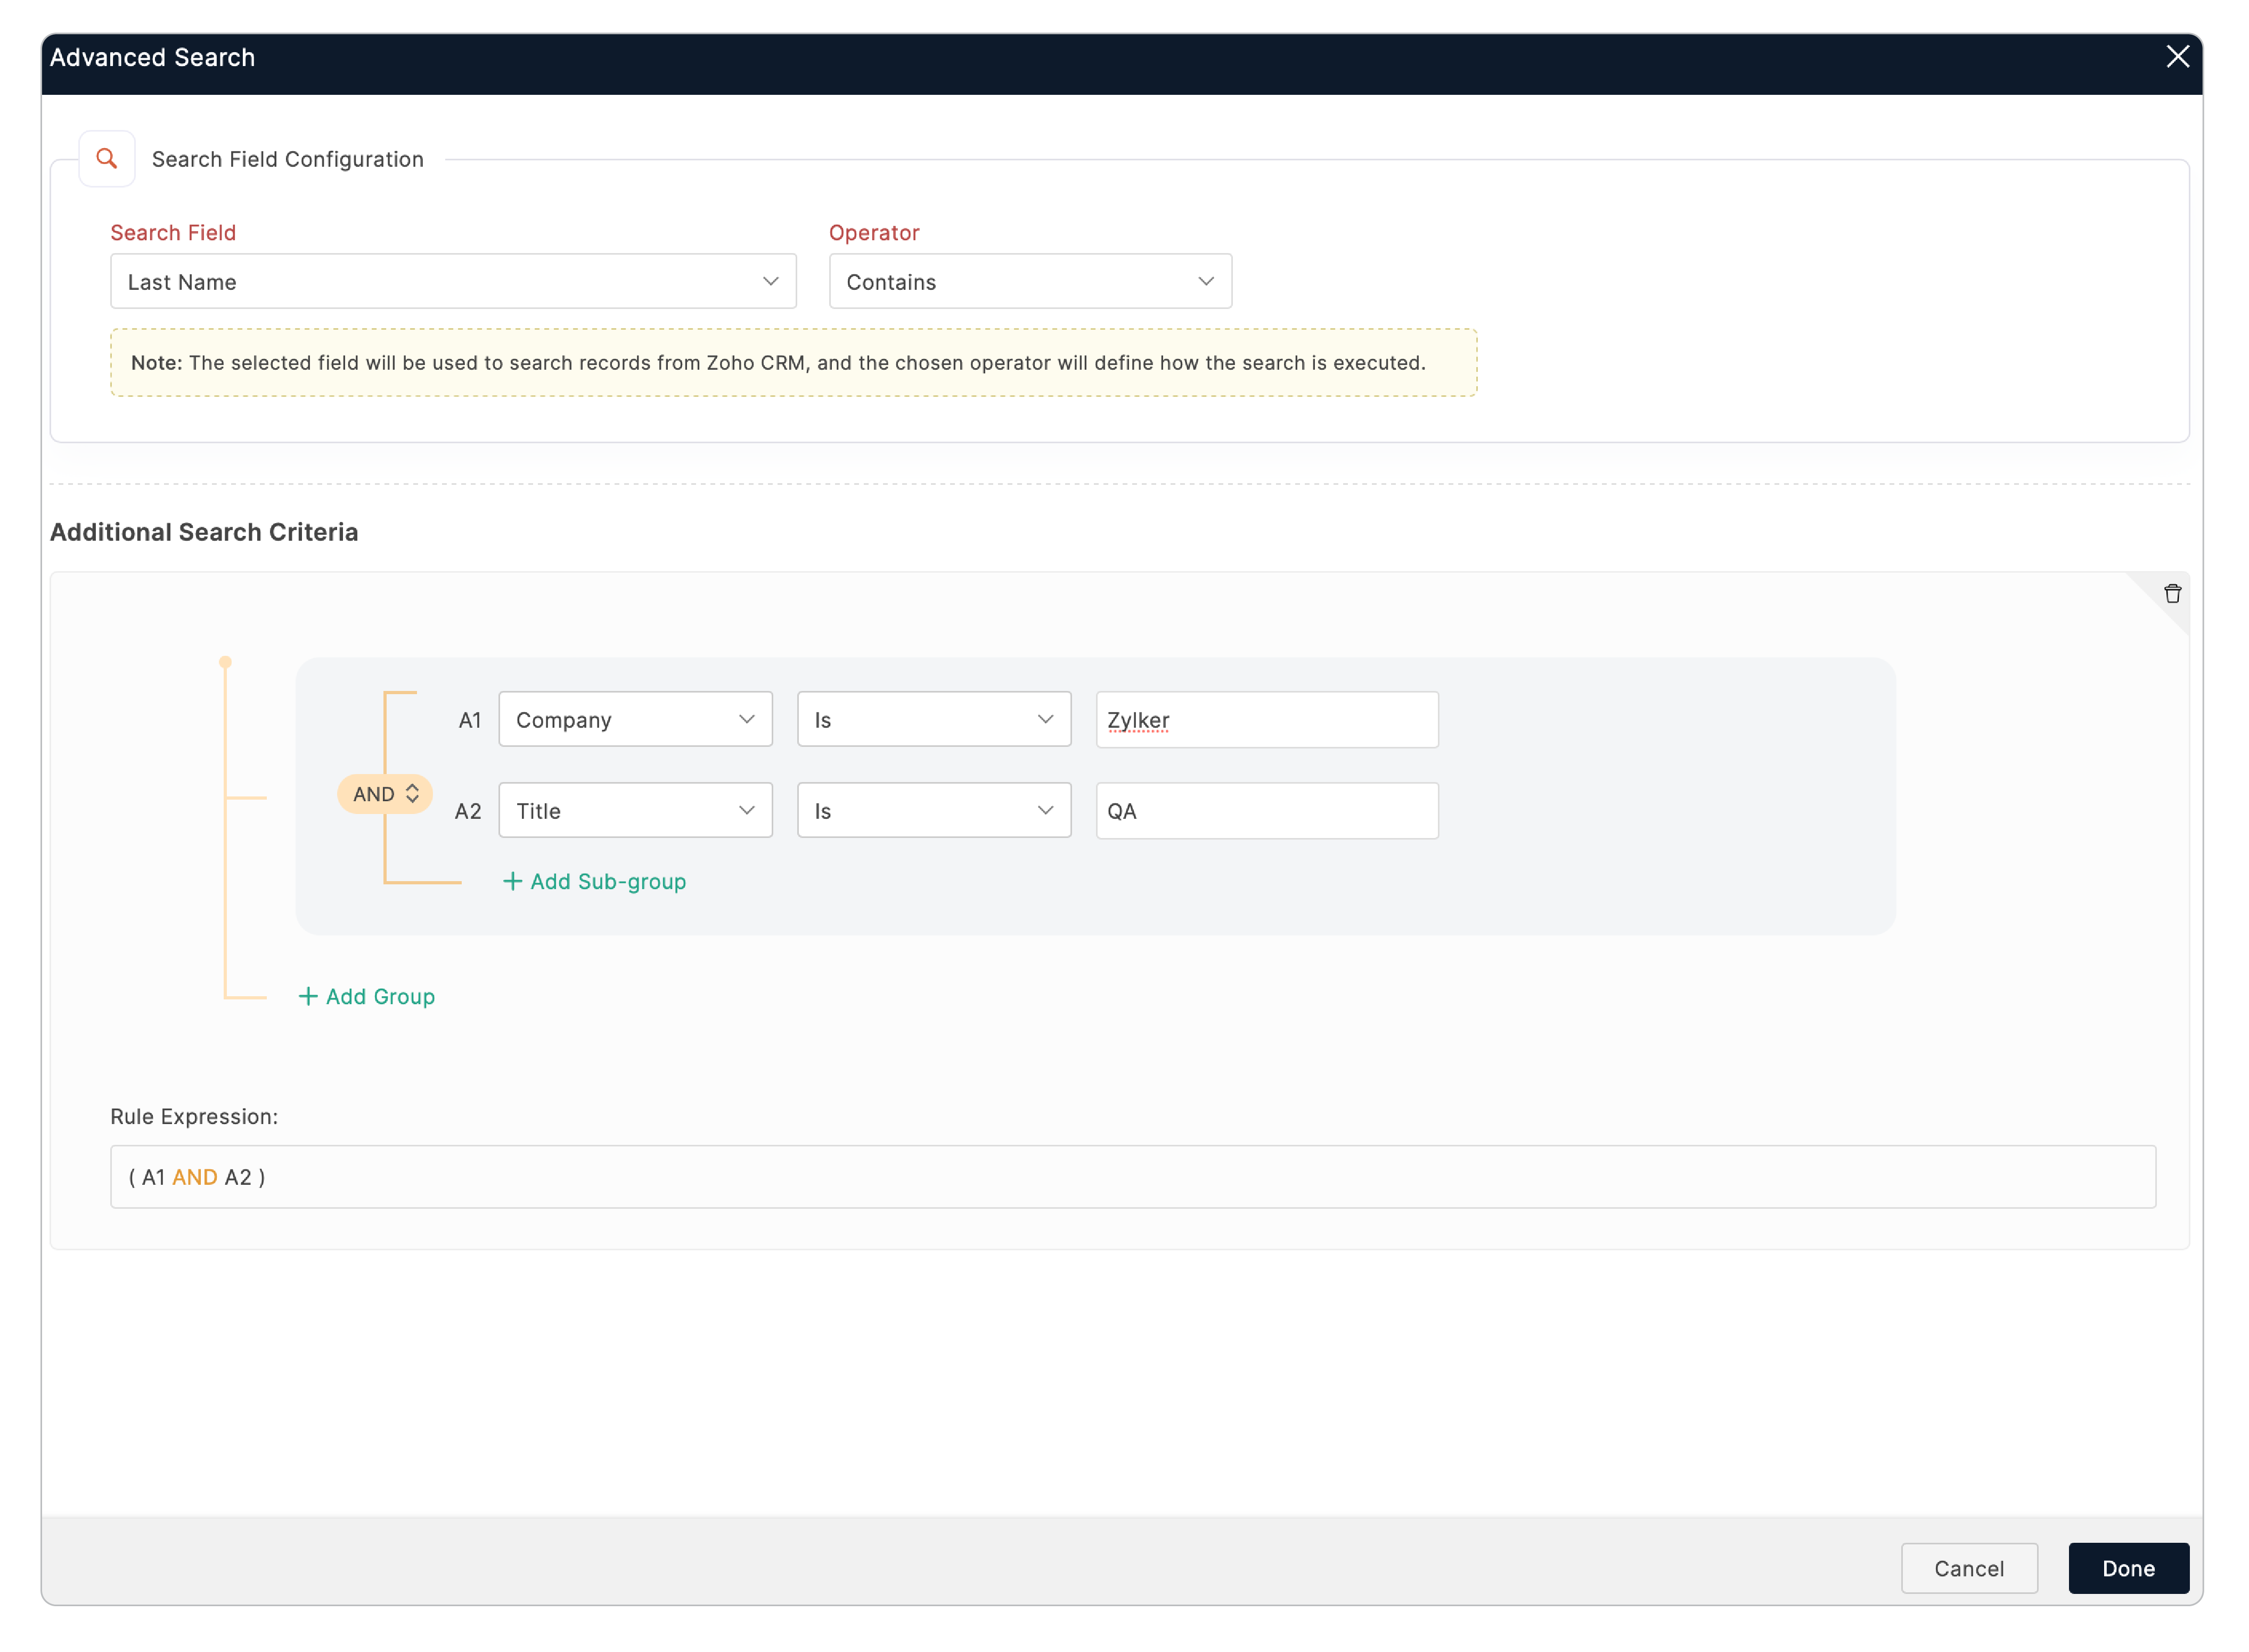Click the Add Group link

380,996
